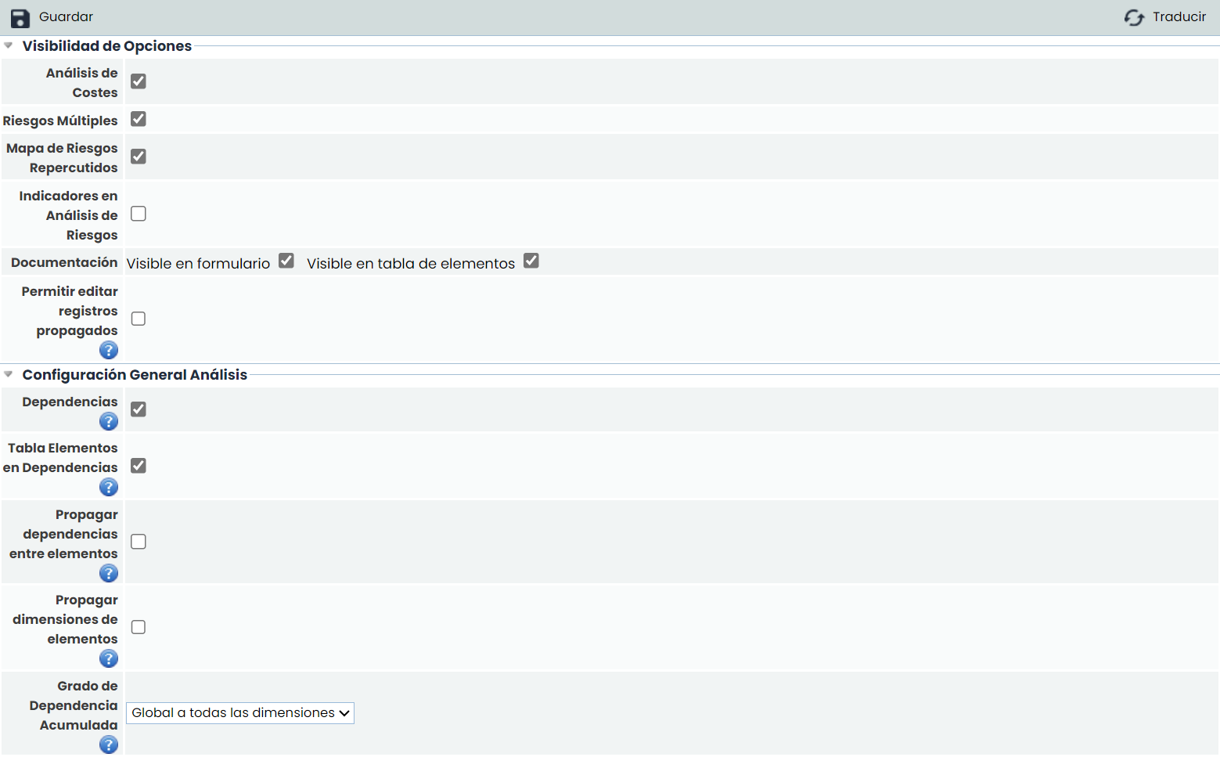Enable Indicadores en Análisis de Riesgos checkbox
Viewport: 1220px width, 757px height.
click(x=139, y=214)
